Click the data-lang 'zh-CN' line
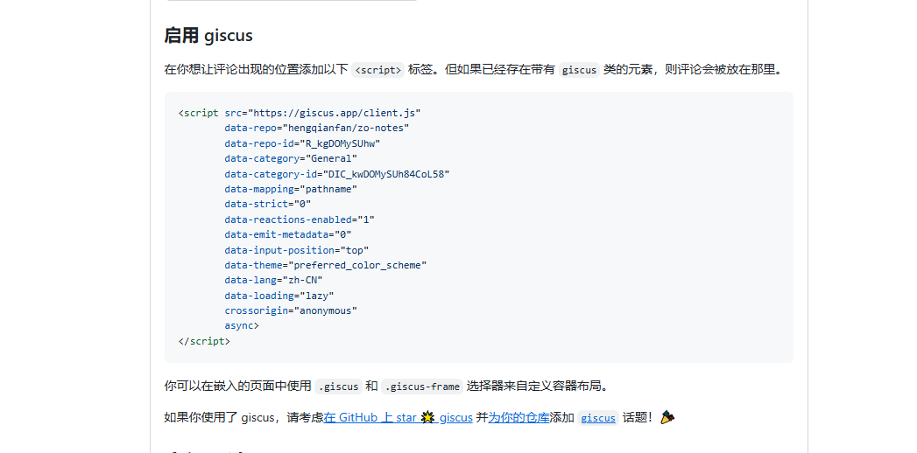Screen dimensions: 917x453 pos(273,280)
